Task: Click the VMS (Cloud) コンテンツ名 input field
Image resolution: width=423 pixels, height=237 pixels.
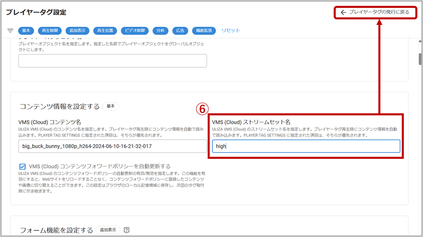Action: pos(112,146)
